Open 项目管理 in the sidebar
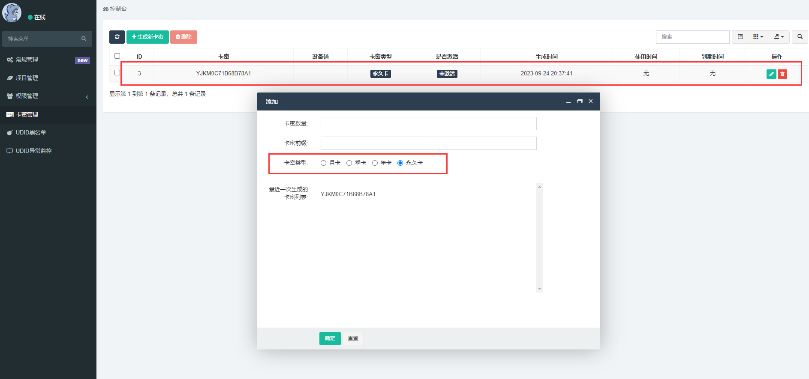The height and width of the screenshot is (379, 809). (x=27, y=78)
